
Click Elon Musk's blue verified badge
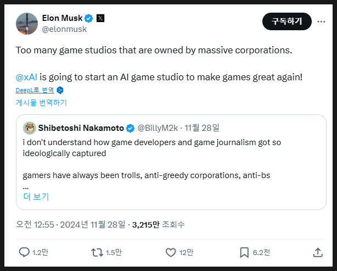point(88,18)
